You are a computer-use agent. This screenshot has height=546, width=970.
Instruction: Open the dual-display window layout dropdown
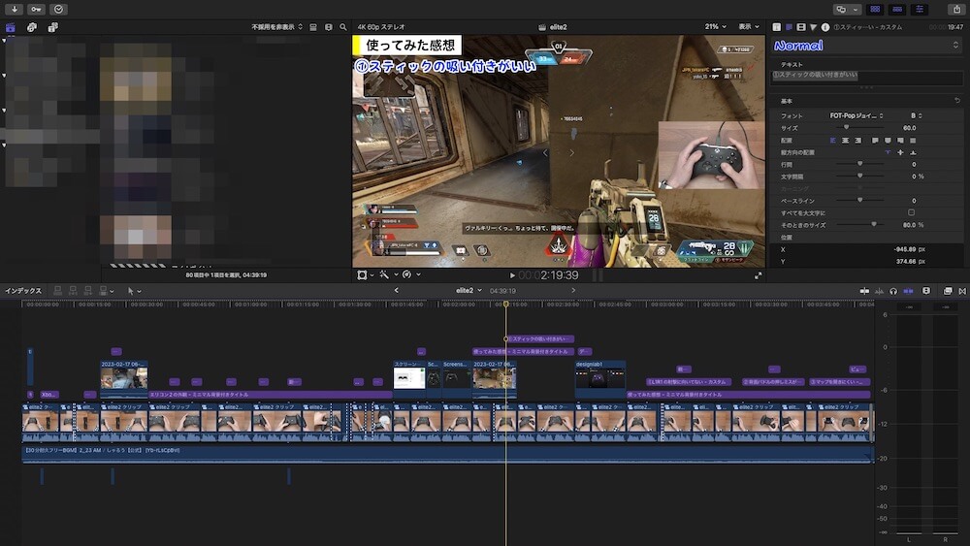click(x=847, y=10)
